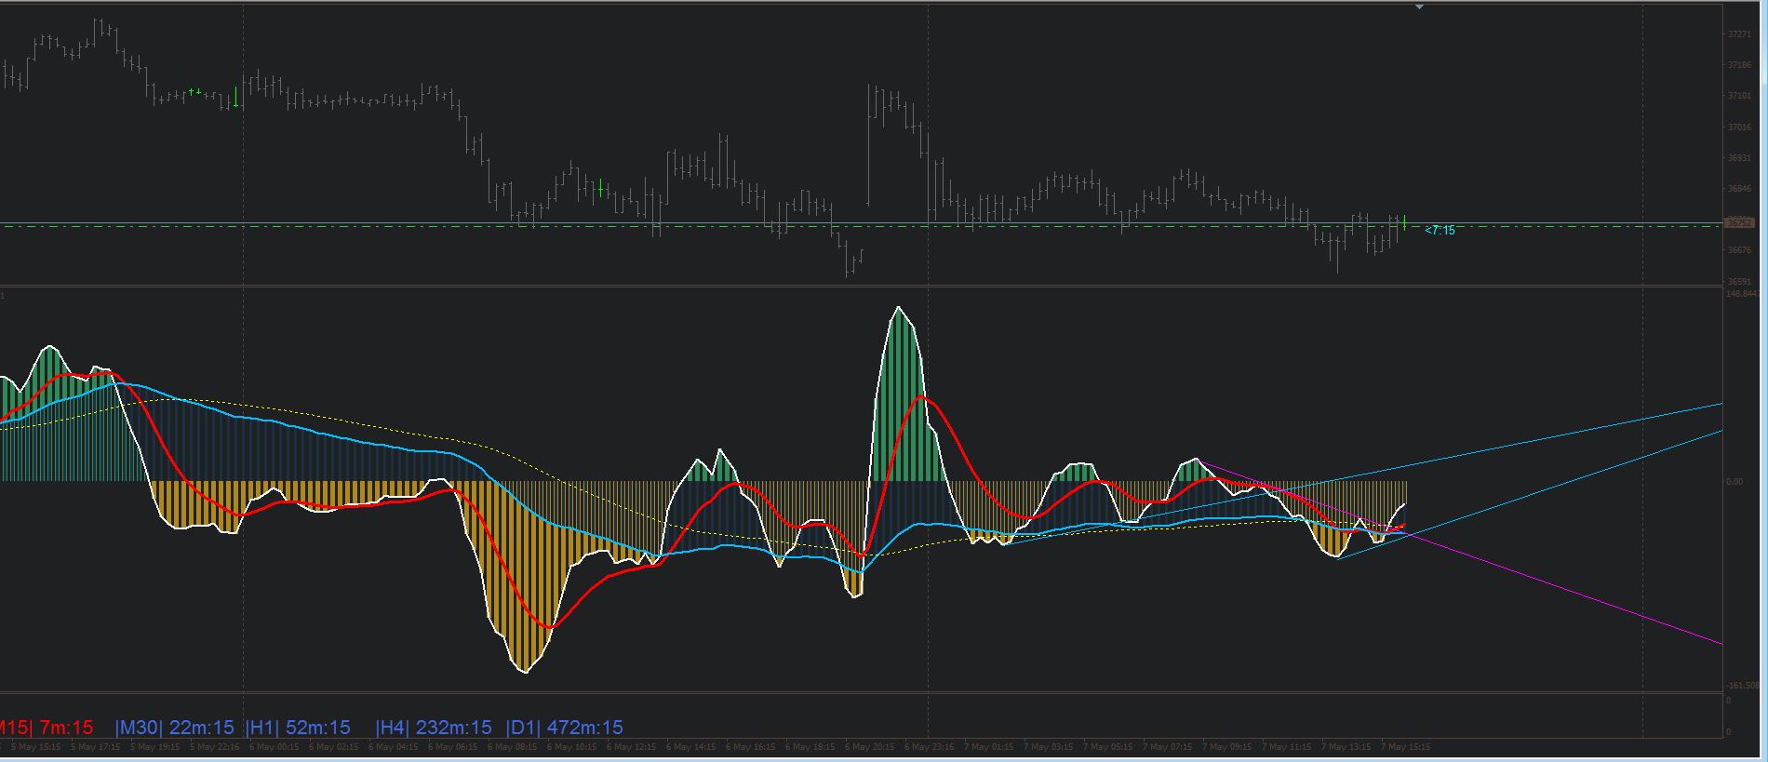Click indicator scale value -161.508
The image size is (1768, 762).
(x=1742, y=686)
